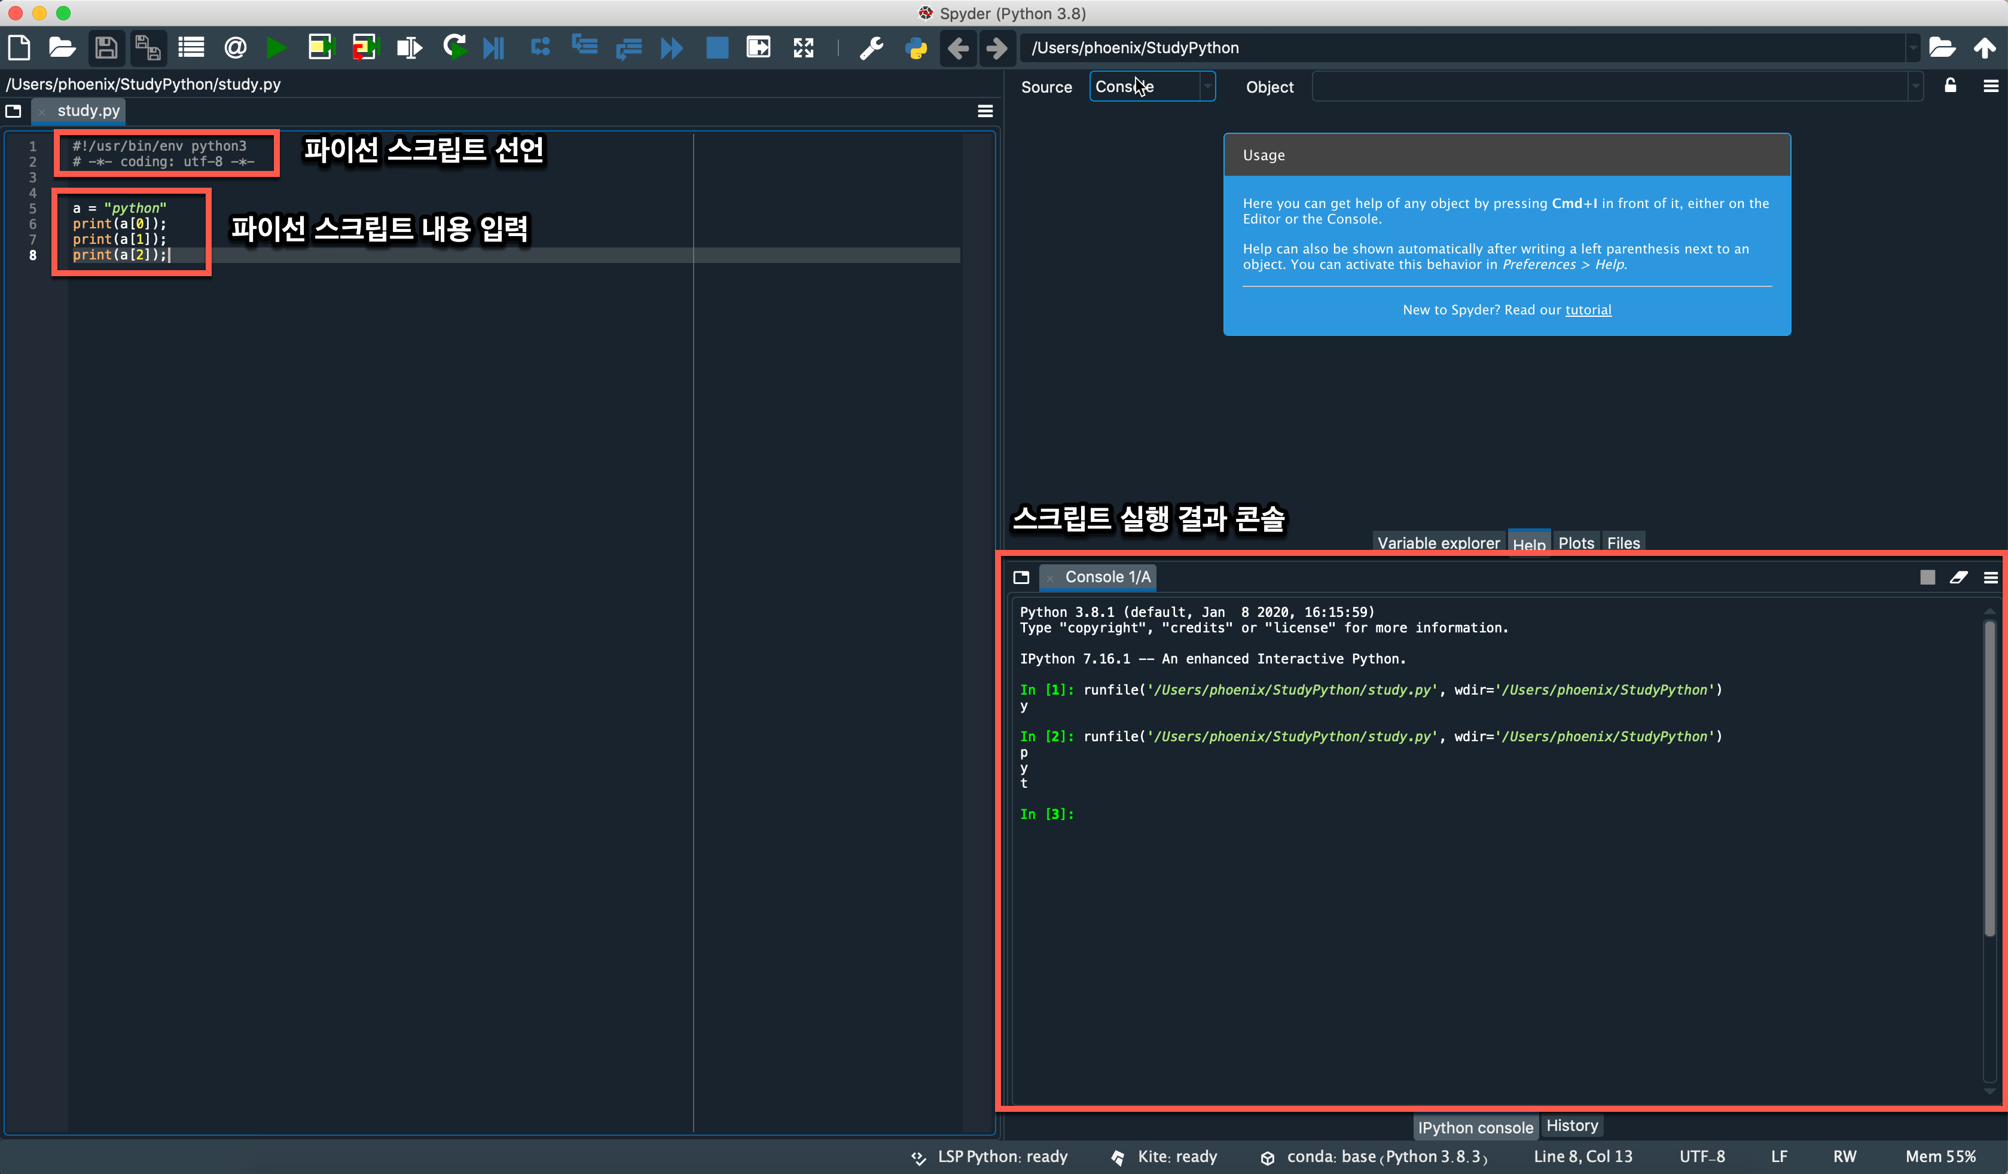The width and height of the screenshot is (2008, 1174).
Task: Clear the console with the eraser icon
Action: pos(1958,577)
